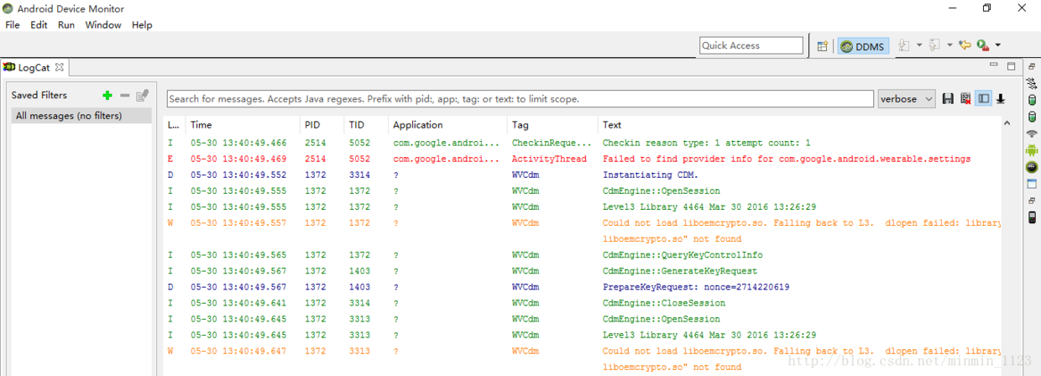The width and height of the screenshot is (1041, 376).
Task: Toggle the saved filters panel display
Action: pyautogui.click(x=983, y=99)
